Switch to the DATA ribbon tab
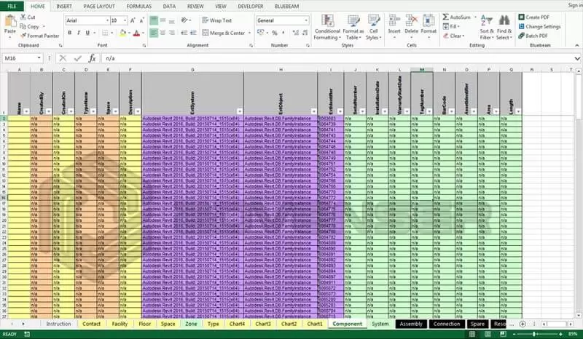The image size is (583, 339). pyautogui.click(x=169, y=7)
